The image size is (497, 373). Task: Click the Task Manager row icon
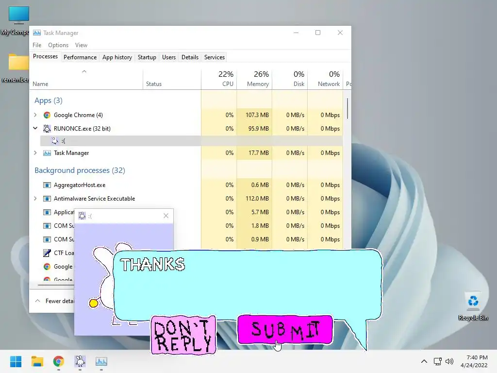click(47, 153)
